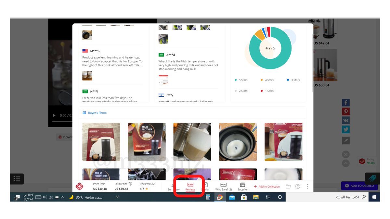
Task: Expand hidden system tray icons chevron
Action: click(x=63, y=197)
